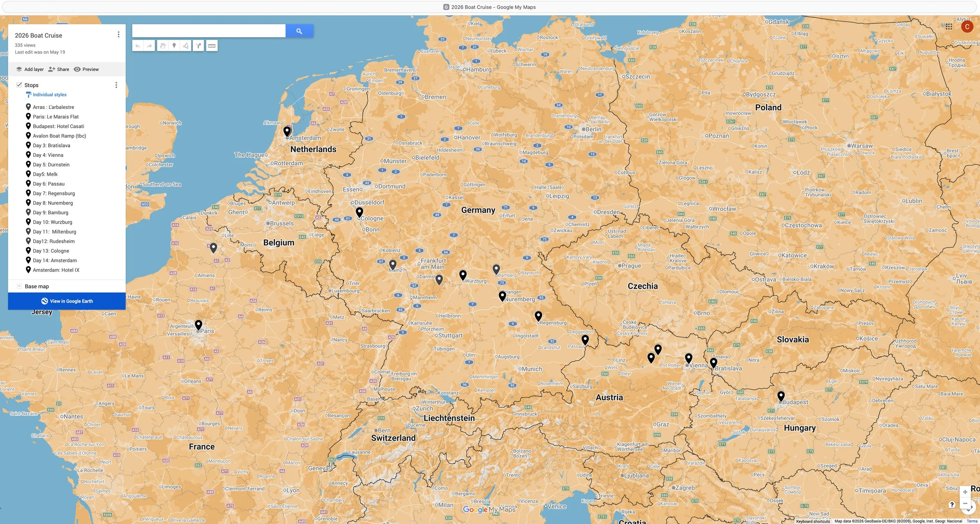Click View in Google Earth
Viewport: 980px width, 524px height.
67,301
